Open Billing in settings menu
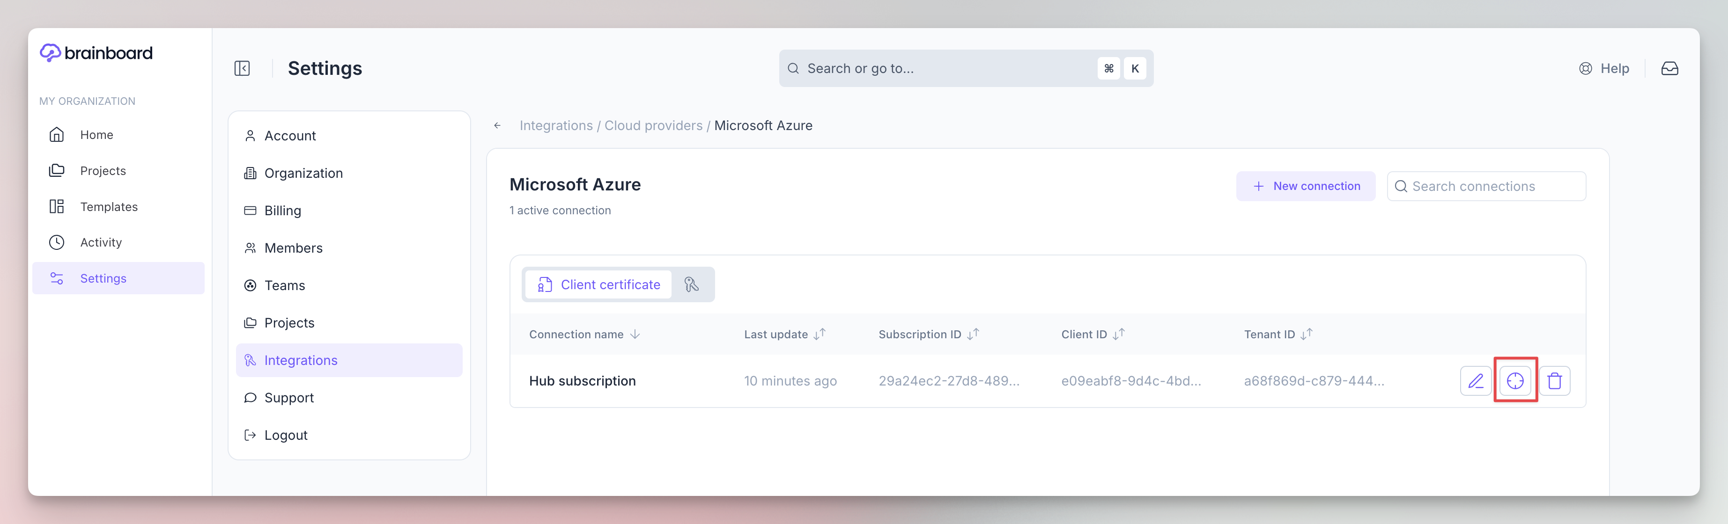The height and width of the screenshot is (524, 1728). click(x=282, y=211)
